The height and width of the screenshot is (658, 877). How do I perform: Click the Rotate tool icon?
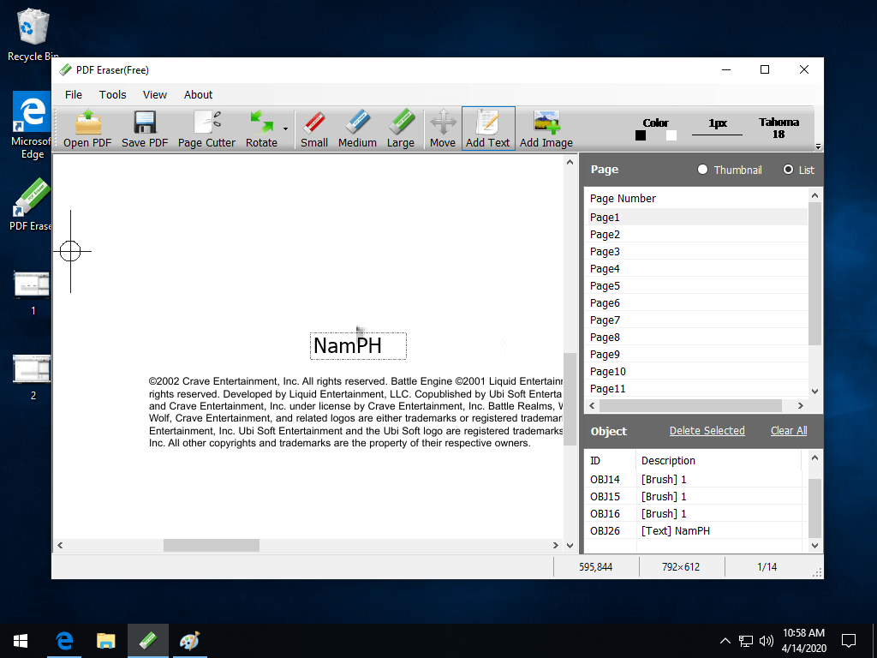261,129
